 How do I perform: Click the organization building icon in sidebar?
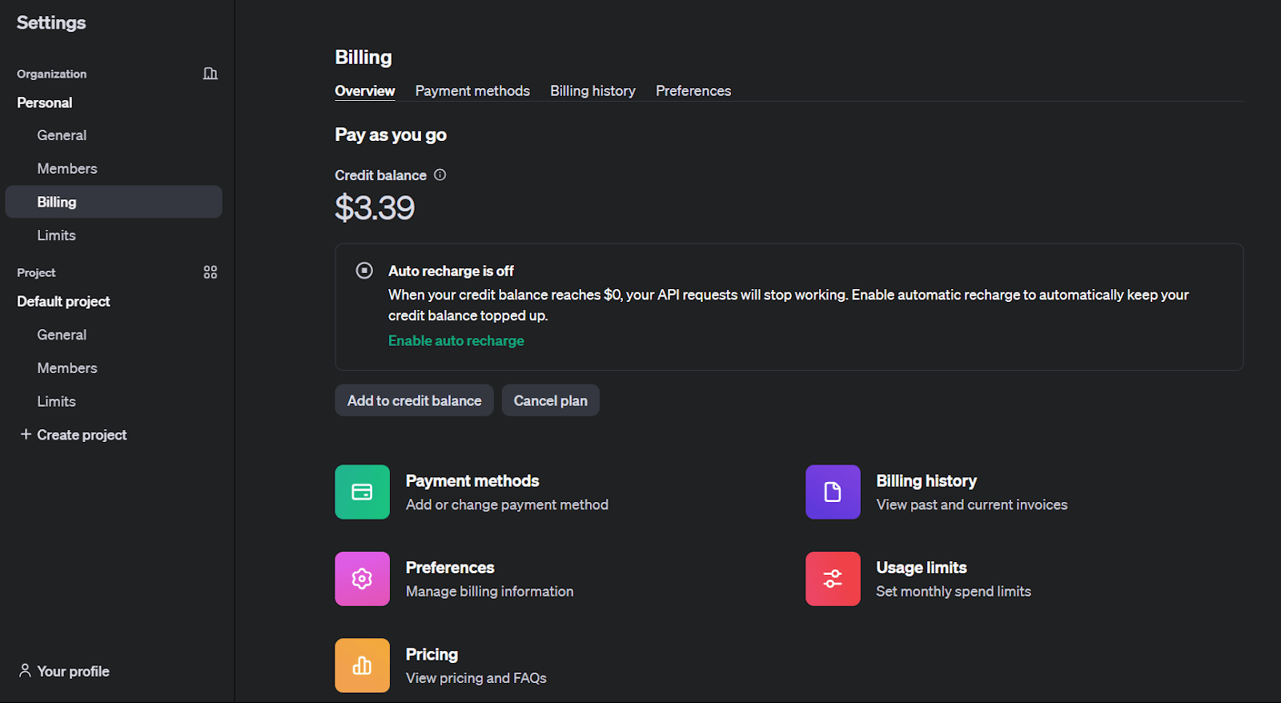pos(210,74)
